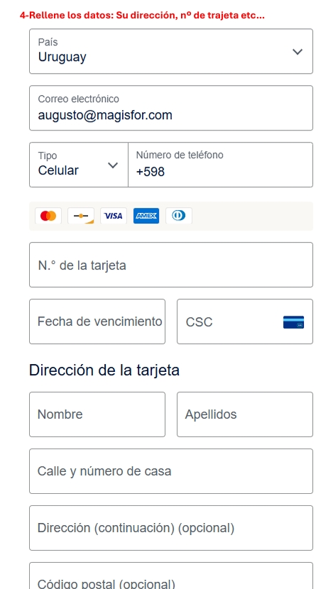Screen dimensions: 328x589
Task: Focus the Correo electrónico field
Action: click(171, 108)
